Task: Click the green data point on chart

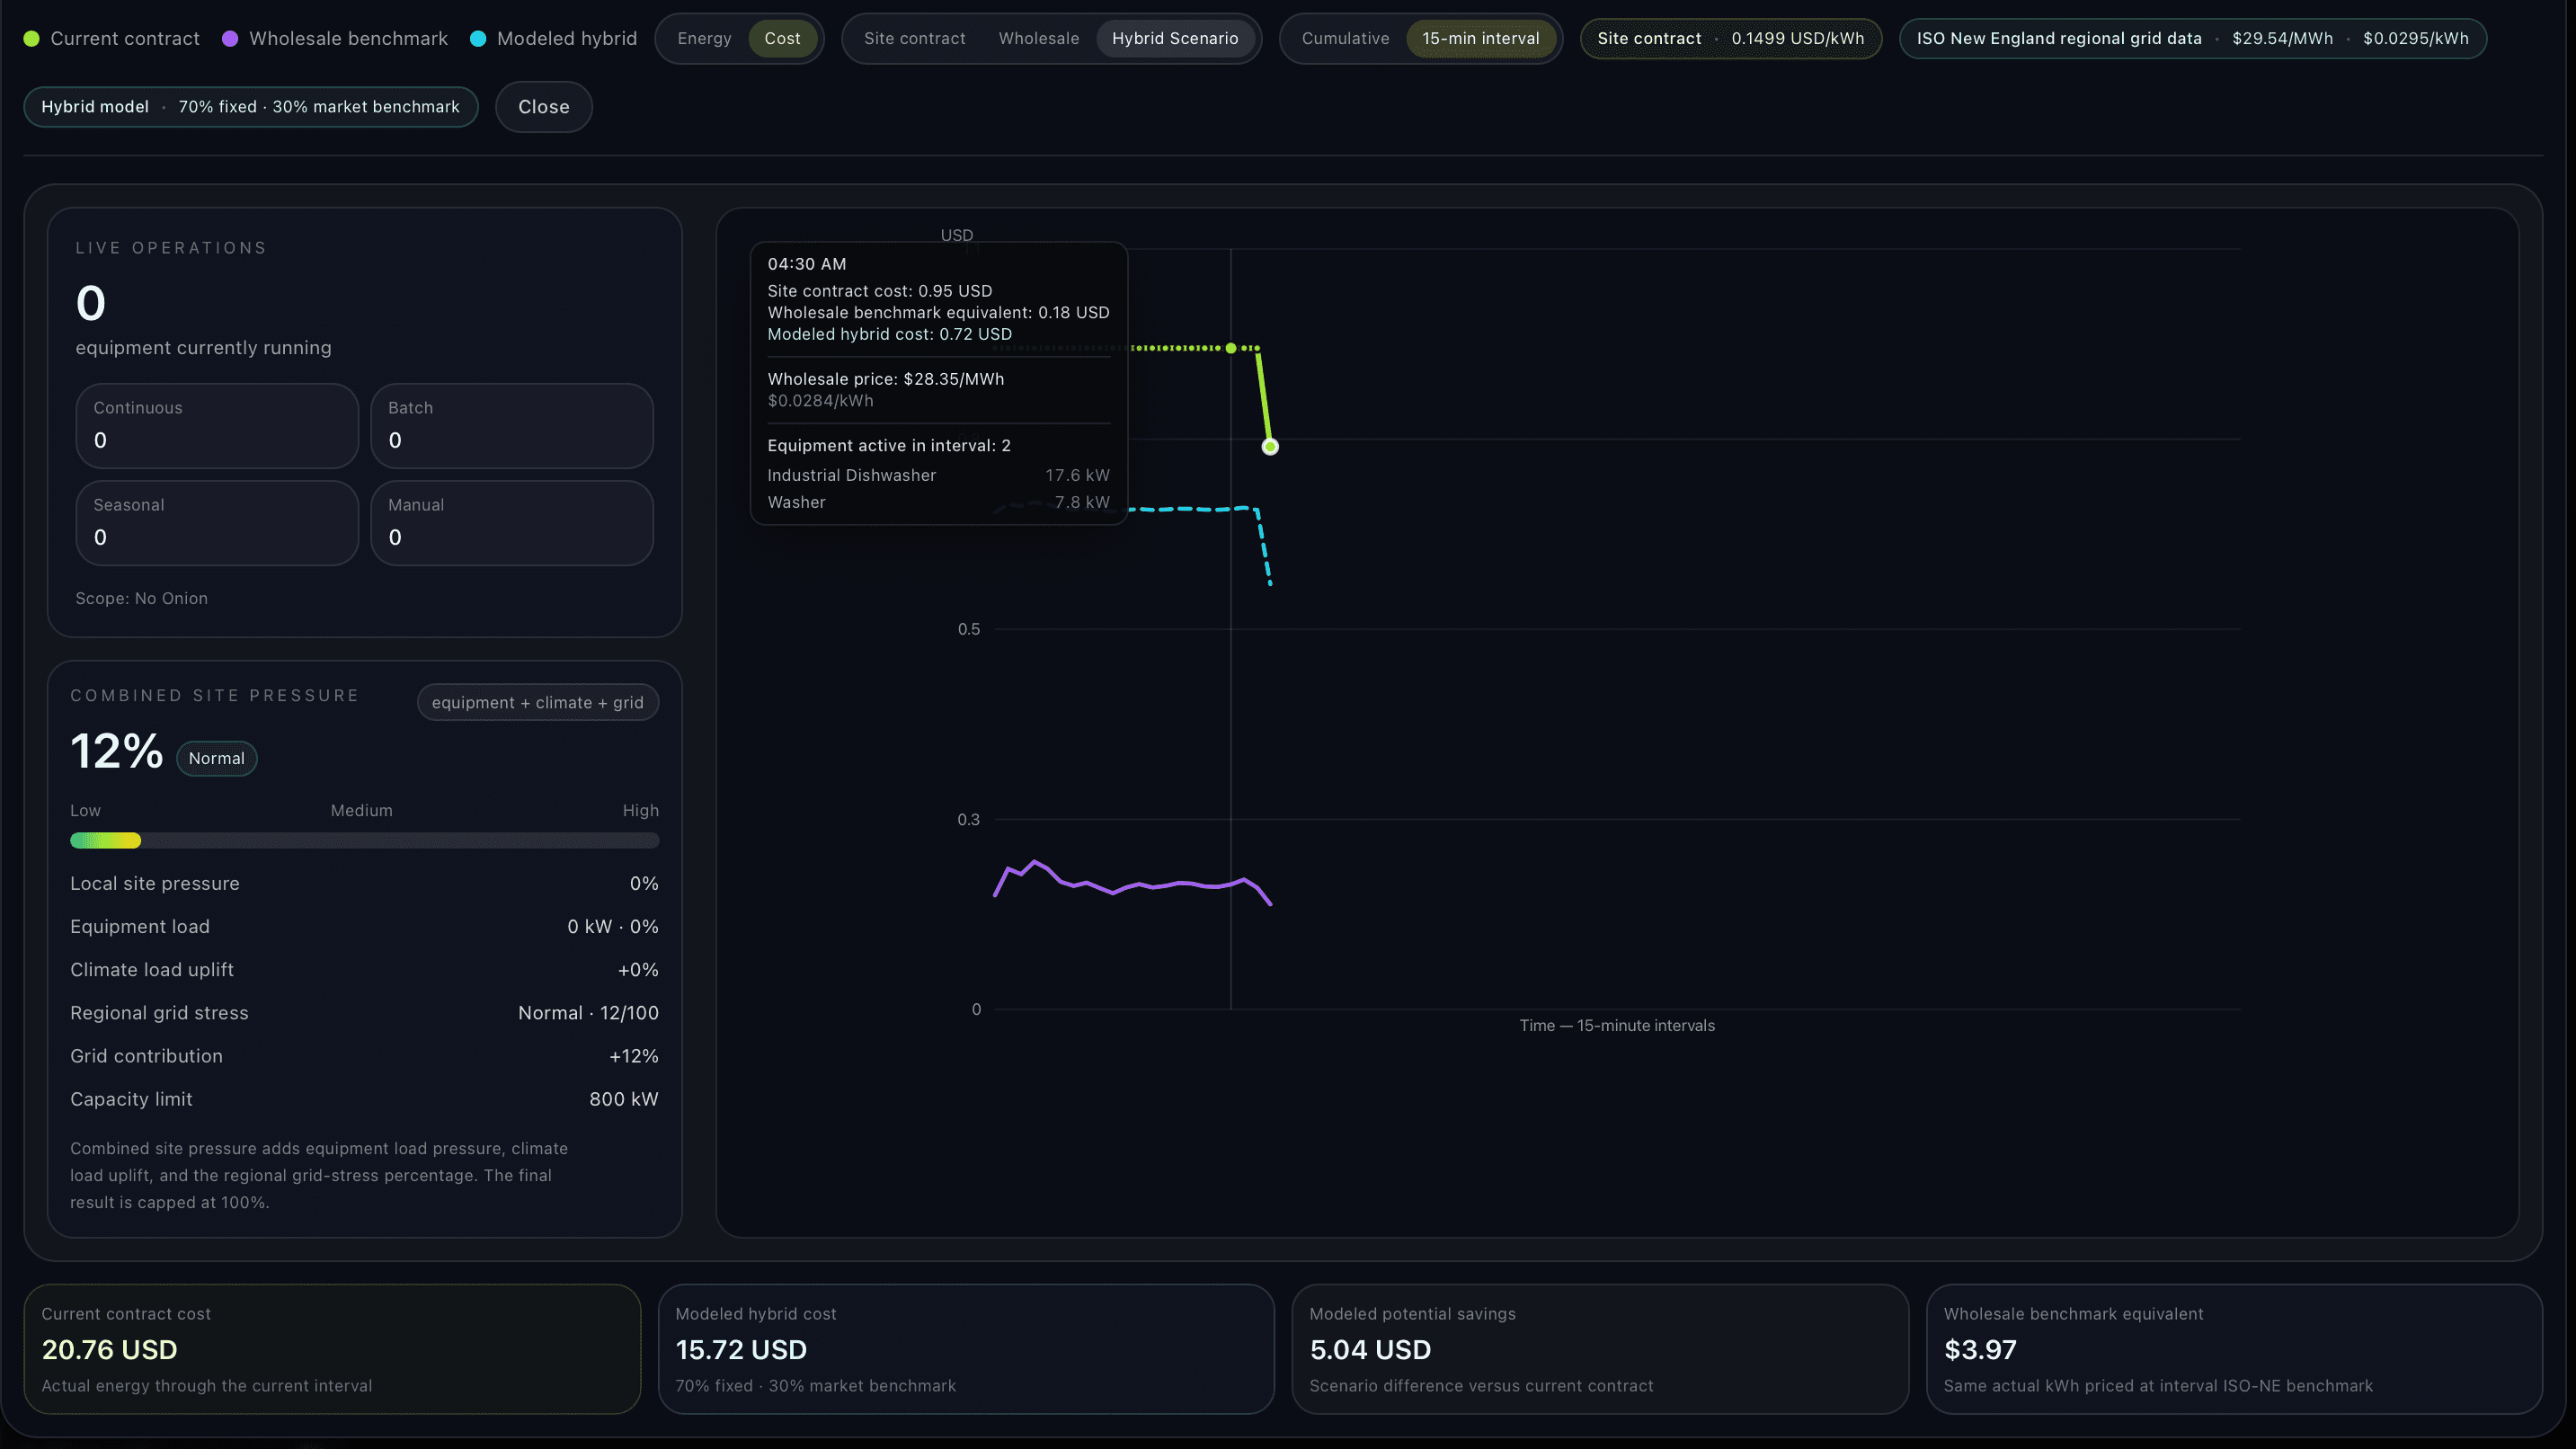Action: (x=1231, y=348)
